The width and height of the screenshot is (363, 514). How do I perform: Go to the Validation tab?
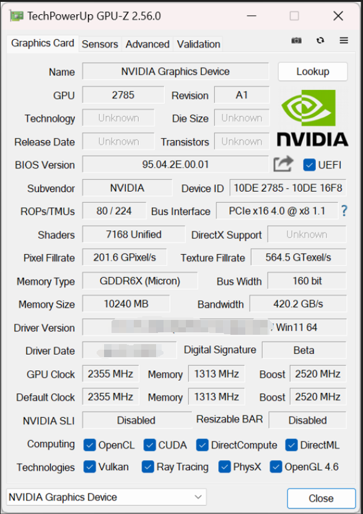point(199,44)
